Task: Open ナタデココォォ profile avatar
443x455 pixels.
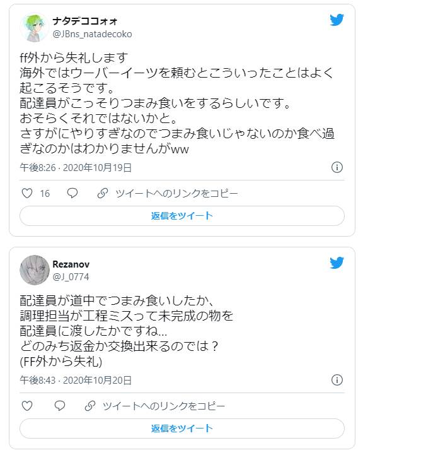Action: point(35,27)
